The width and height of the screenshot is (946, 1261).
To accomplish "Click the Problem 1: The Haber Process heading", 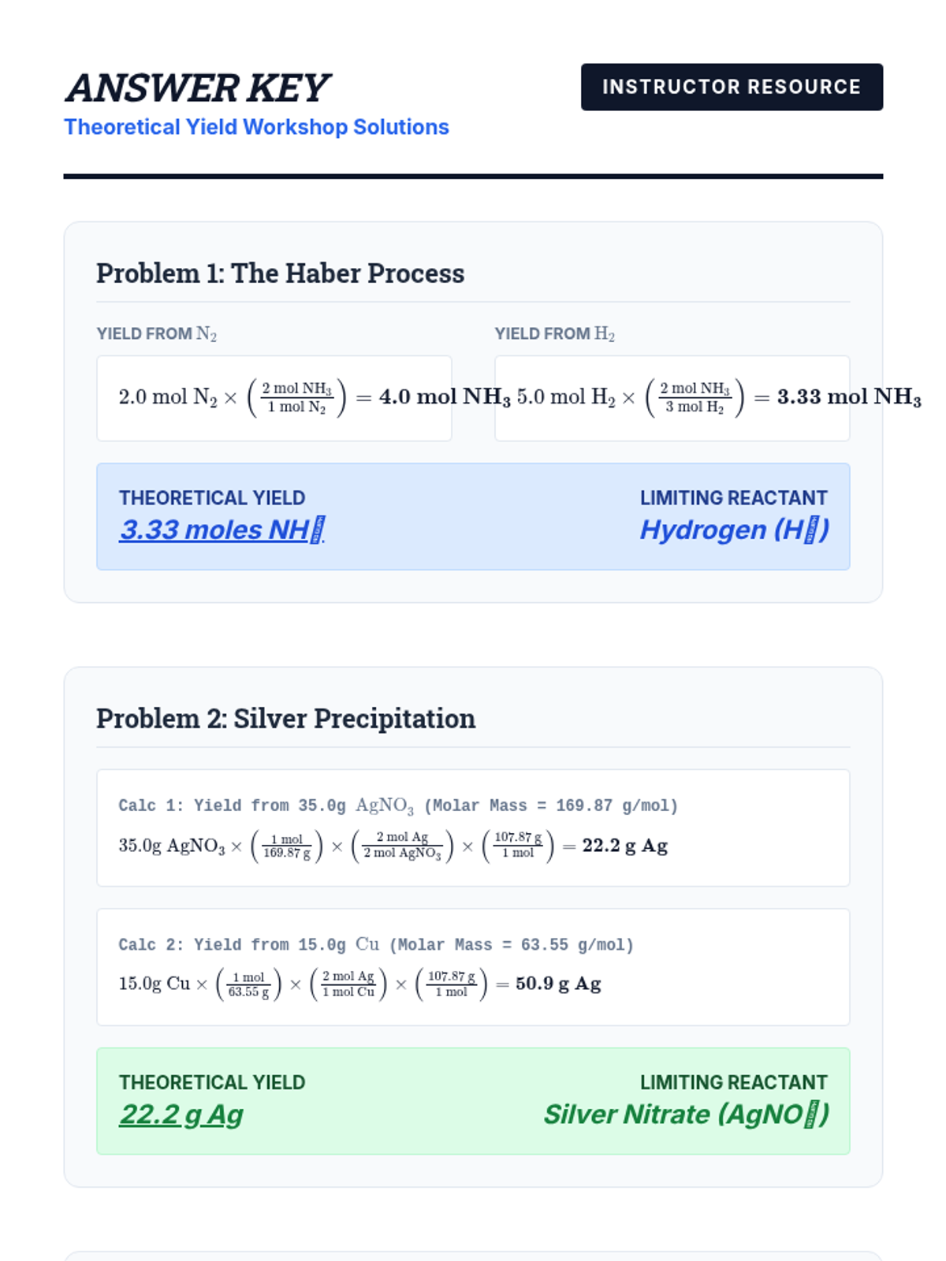I will coord(280,273).
